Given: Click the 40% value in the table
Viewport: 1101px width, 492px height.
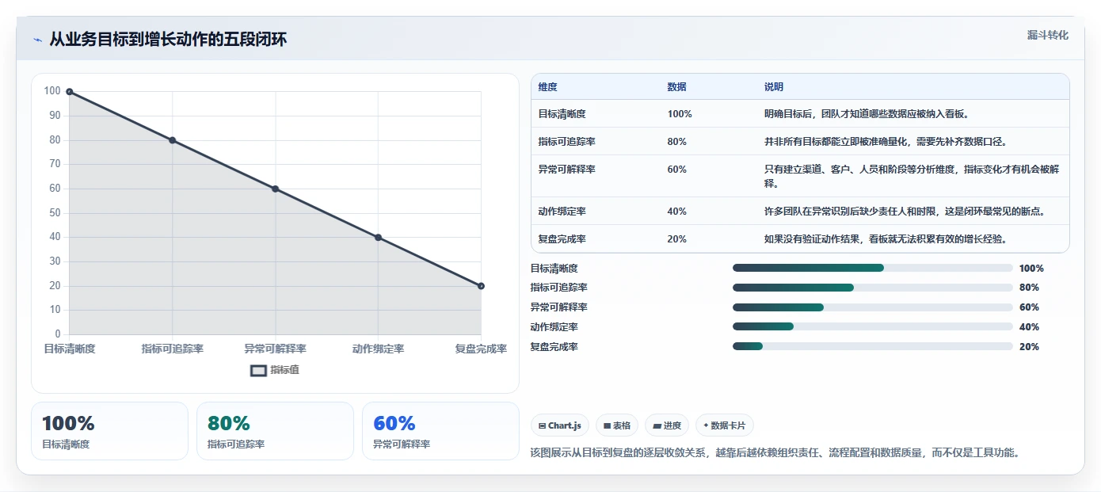Looking at the screenshot, I should [677, 212].
